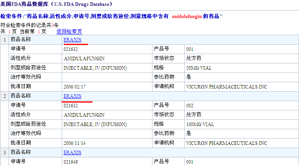Click product number 002 in record 2

click(x=190, y=106)
